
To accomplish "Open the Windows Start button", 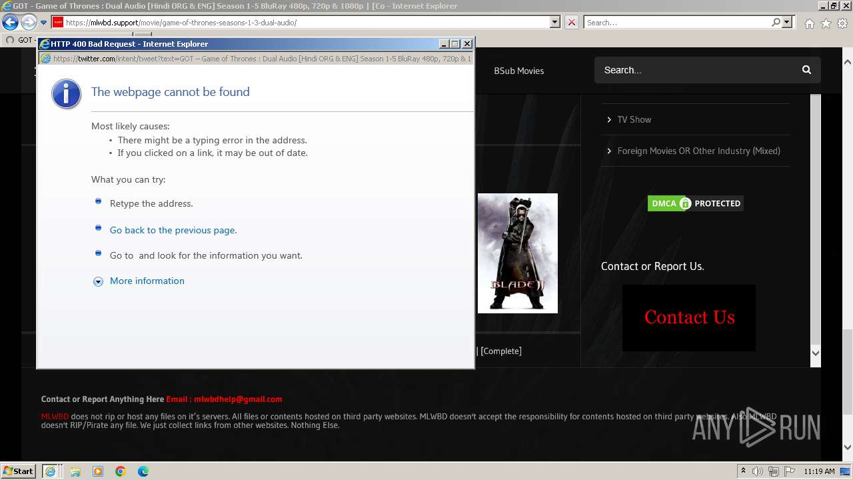I will tap(19, 471).
